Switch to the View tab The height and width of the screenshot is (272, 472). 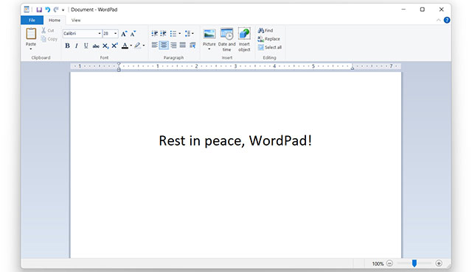click(x=76, y=20)
